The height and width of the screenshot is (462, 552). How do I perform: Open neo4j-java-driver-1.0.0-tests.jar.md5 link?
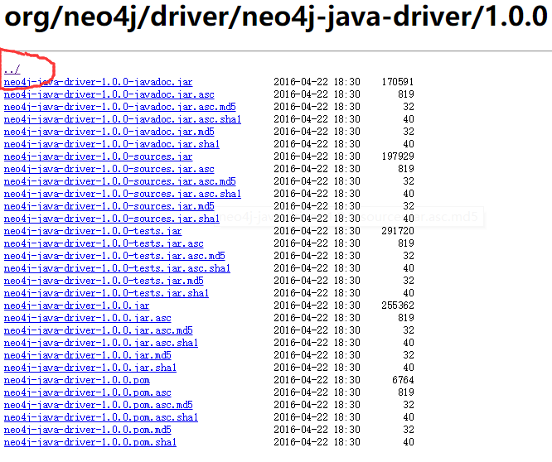(x=104, y=281)
